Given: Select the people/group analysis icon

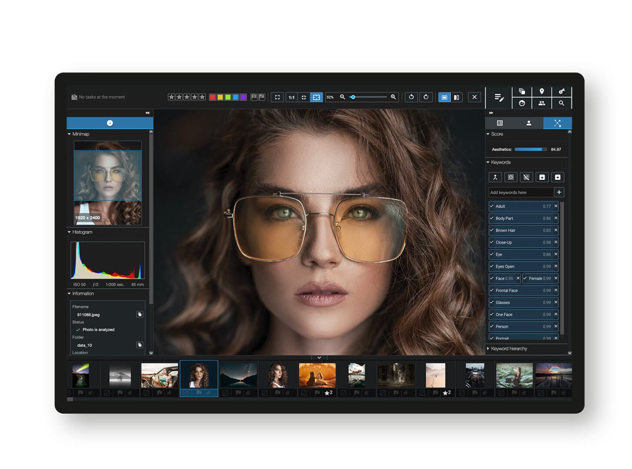Looking at the screenshot, I should (542, 103).
